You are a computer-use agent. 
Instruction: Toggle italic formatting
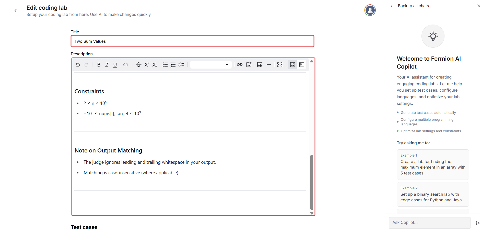[107, 65]
